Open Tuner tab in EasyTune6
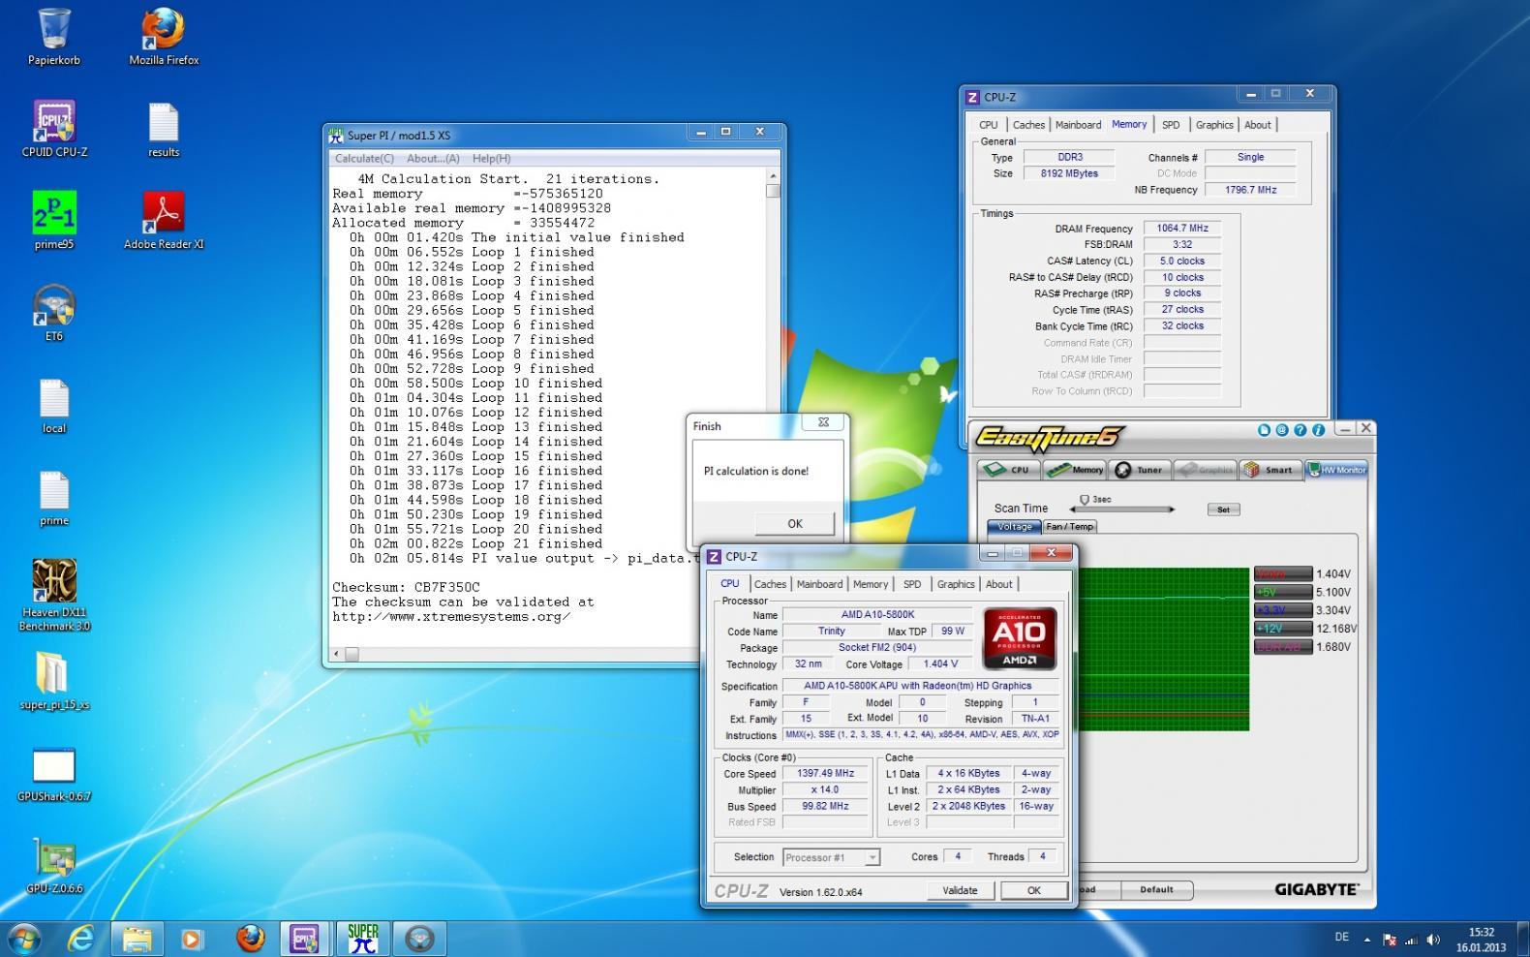The width and height of the screenshot is (1530, 957). pos(1140,470)
